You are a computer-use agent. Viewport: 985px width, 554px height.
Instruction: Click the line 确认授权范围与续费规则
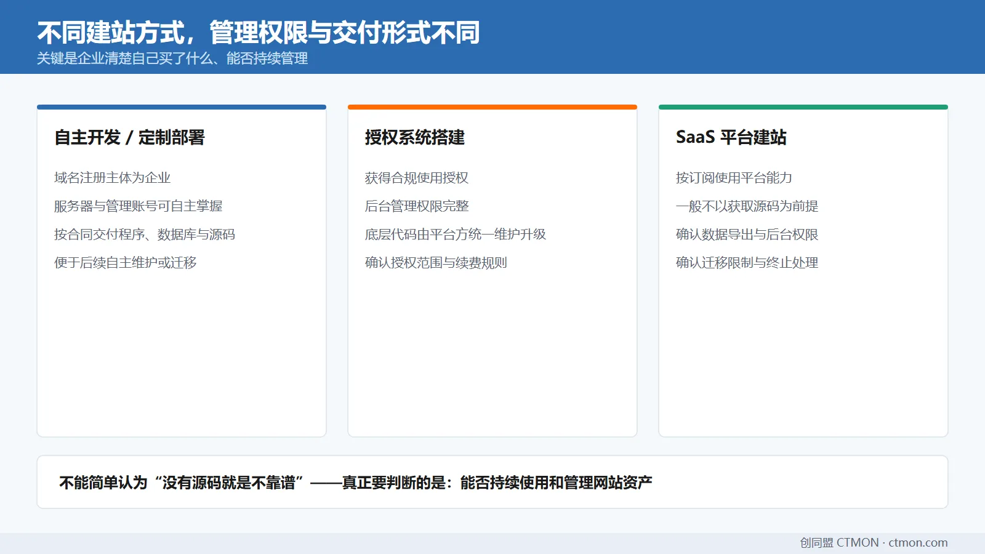436,263
